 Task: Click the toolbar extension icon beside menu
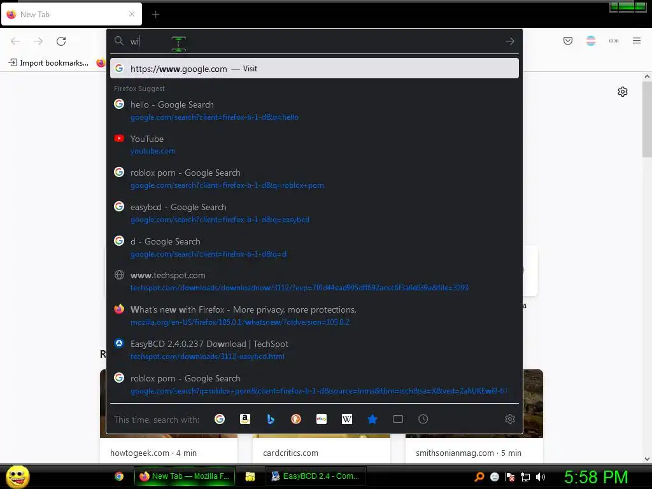click(x=614, y=41)
